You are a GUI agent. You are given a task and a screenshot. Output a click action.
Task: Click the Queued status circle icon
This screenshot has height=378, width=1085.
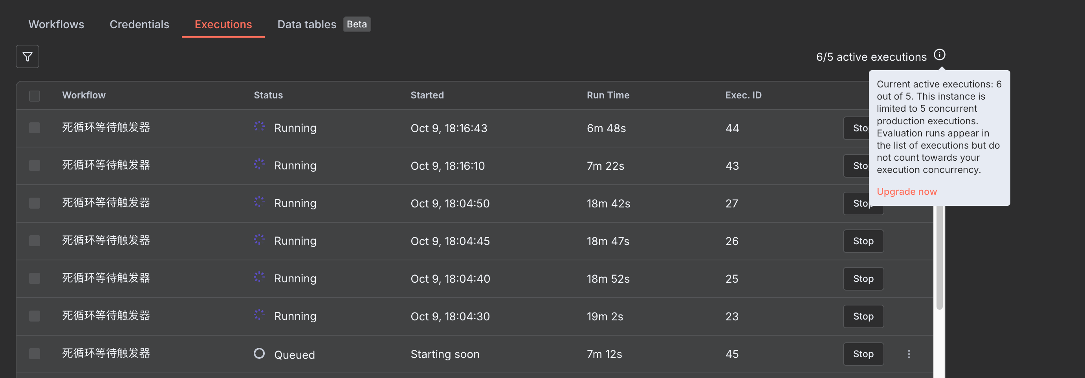(x=259, y=353)
